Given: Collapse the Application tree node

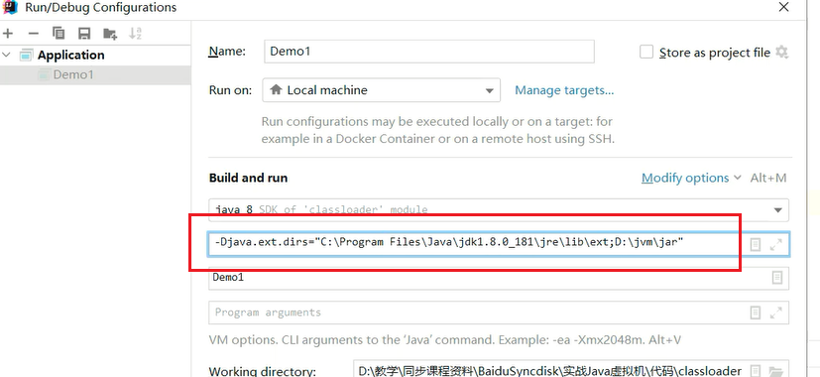Looking at the screenshot, I should [x=6, y=55].
